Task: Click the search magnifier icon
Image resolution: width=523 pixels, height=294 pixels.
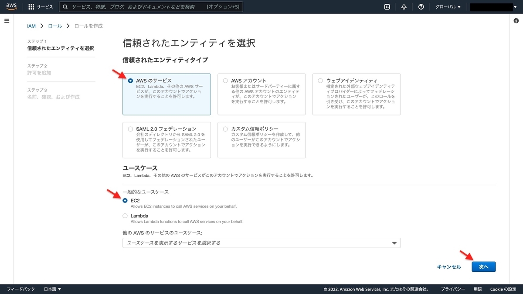Action: pyautogui.click(x=65, y=7)
